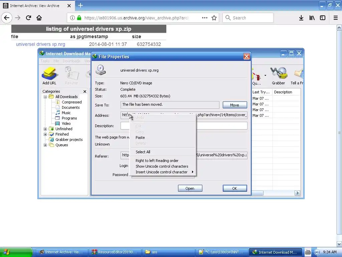The height and width of the screenshot is (257, 342).
Task: Open the page actions three-dot menu
Action: [x=205, y=18]
